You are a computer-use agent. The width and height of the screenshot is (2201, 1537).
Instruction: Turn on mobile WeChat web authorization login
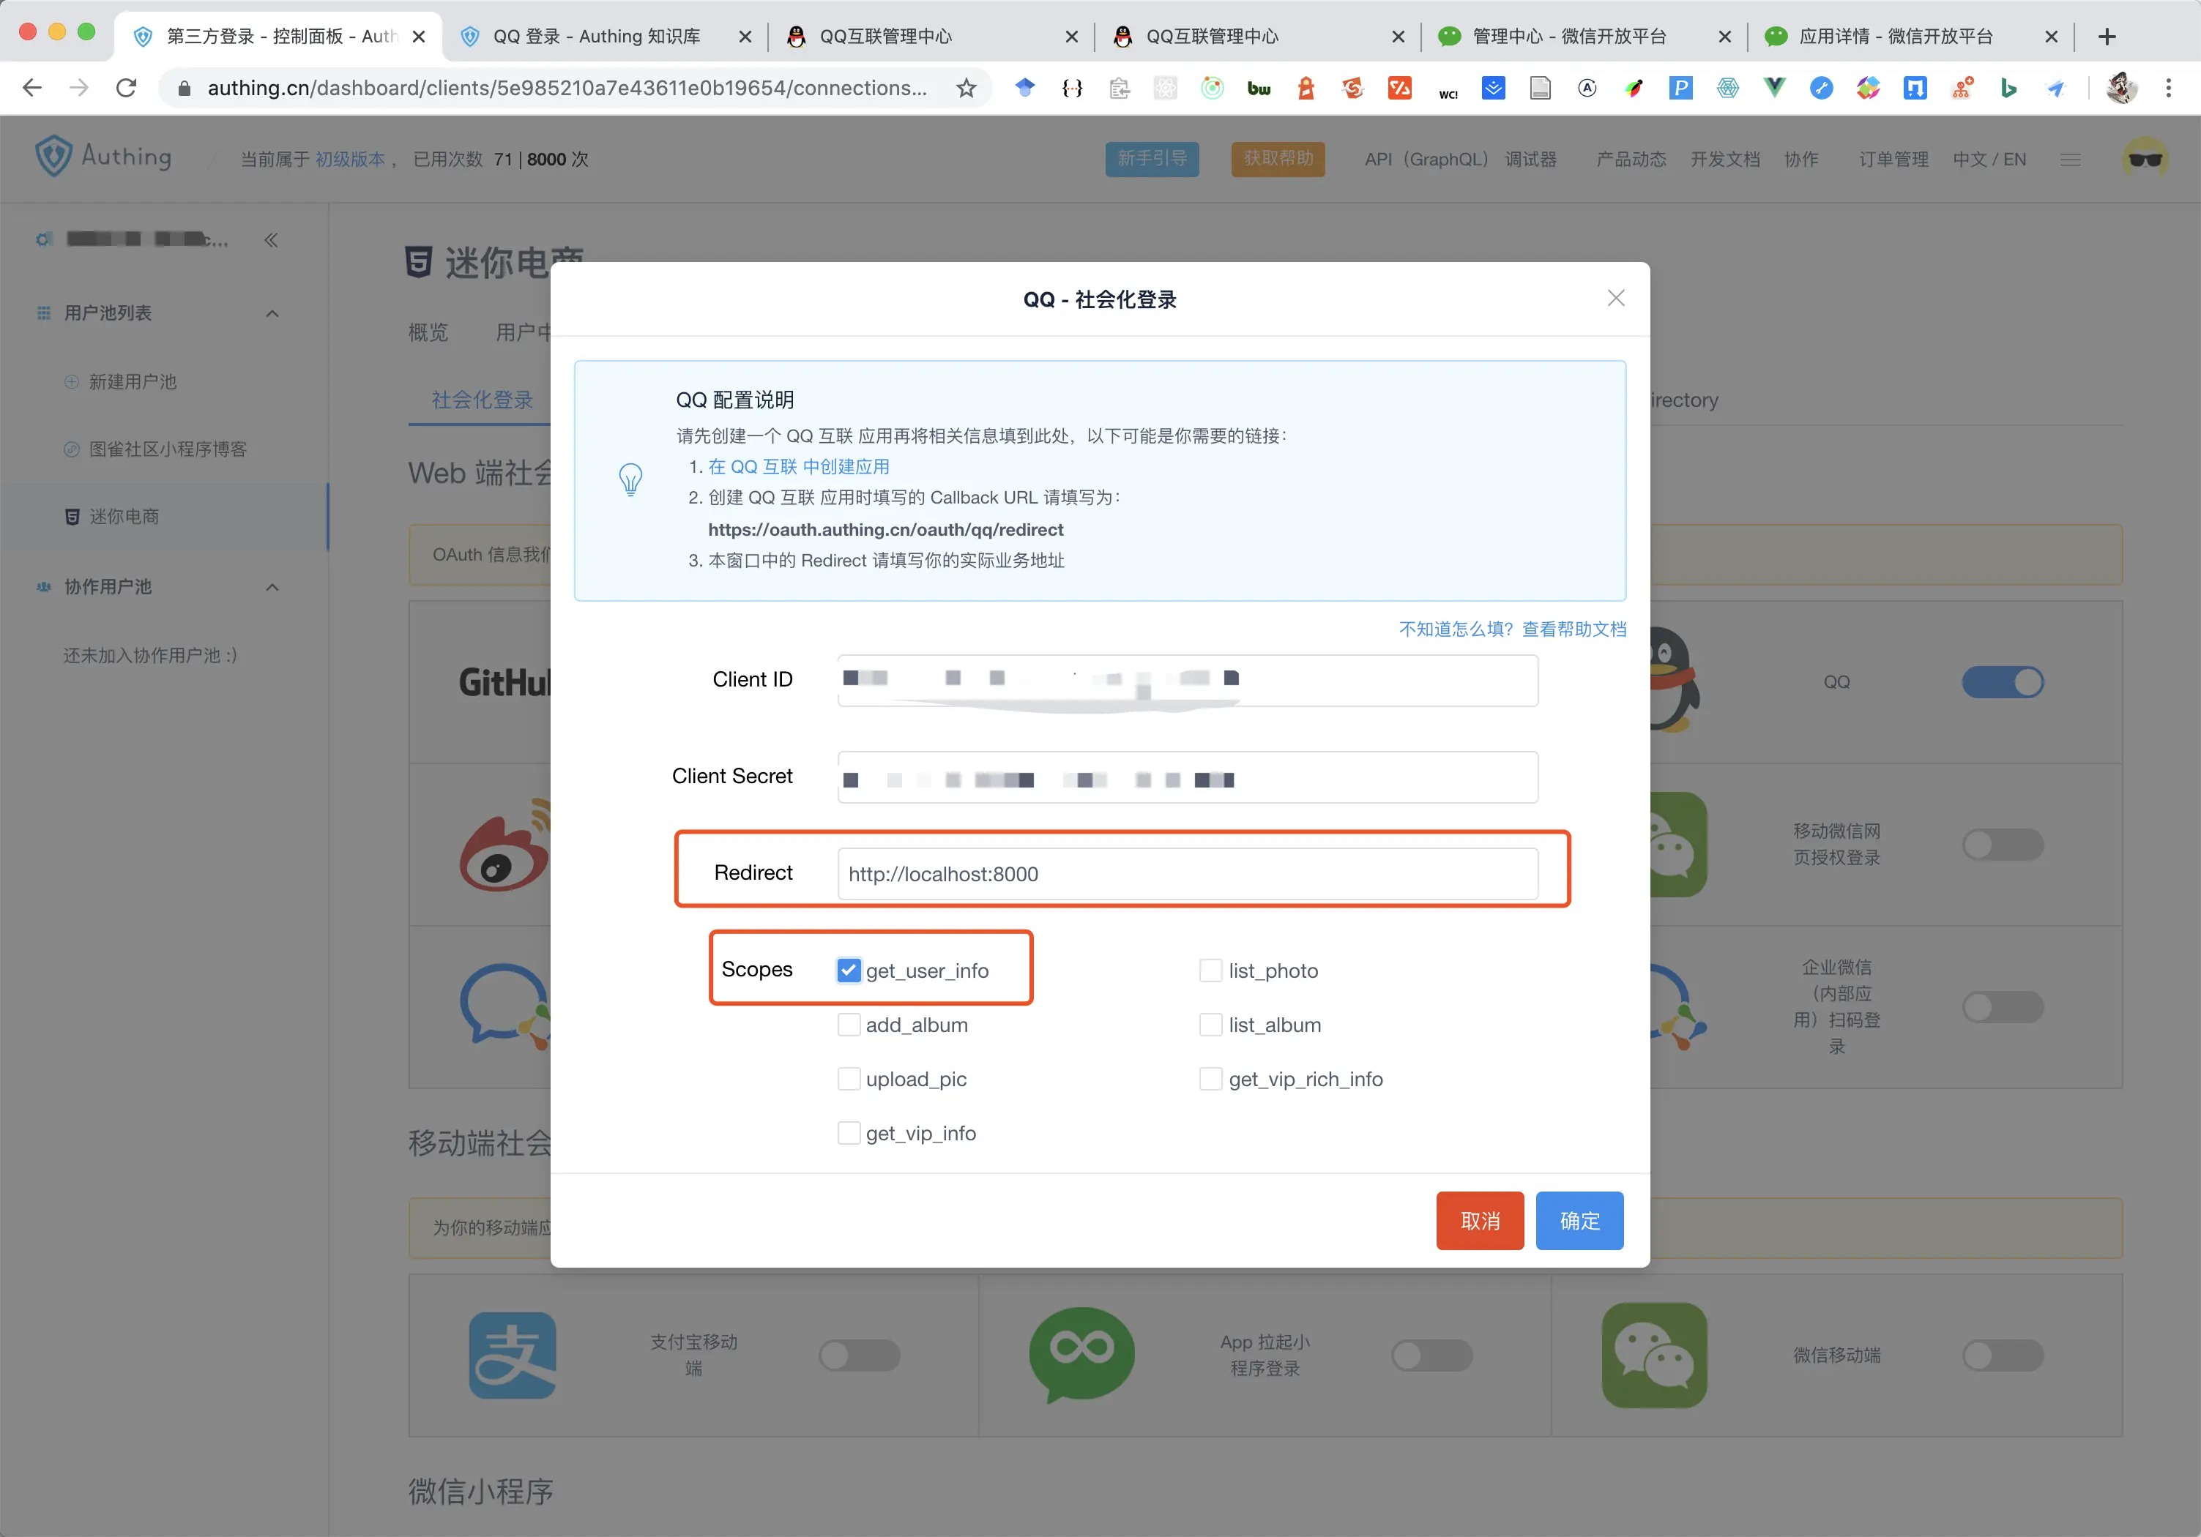[x=2003, y=844]
